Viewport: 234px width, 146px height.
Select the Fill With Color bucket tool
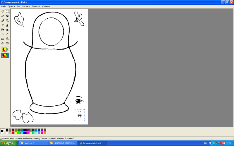[x=7, y=16]
